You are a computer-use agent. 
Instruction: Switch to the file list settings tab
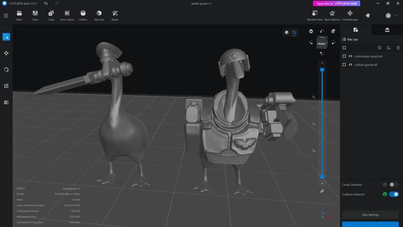pyautogui.click(x=356, y=30)
